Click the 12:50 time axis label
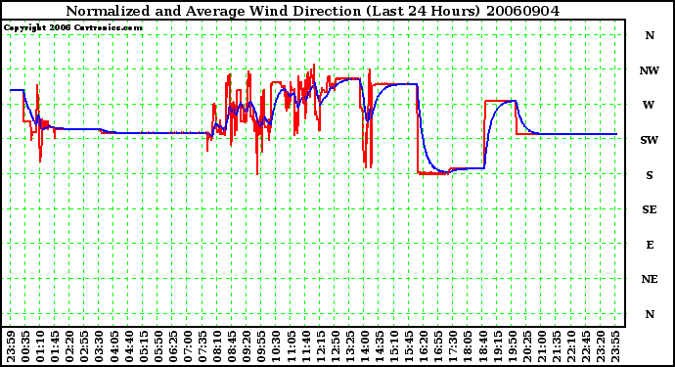The image size is (675, 367). pyautogui.click(x=336, y=346)
